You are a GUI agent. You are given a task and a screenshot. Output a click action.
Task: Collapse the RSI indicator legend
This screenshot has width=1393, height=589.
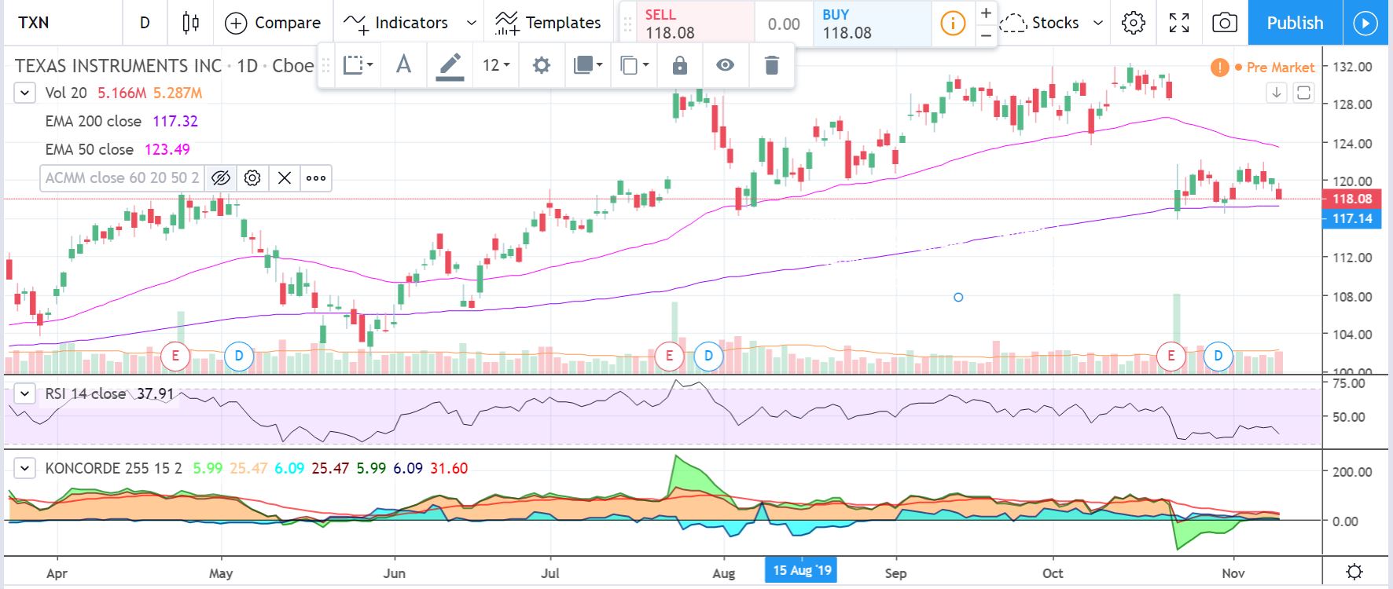(x=24, y=393)
